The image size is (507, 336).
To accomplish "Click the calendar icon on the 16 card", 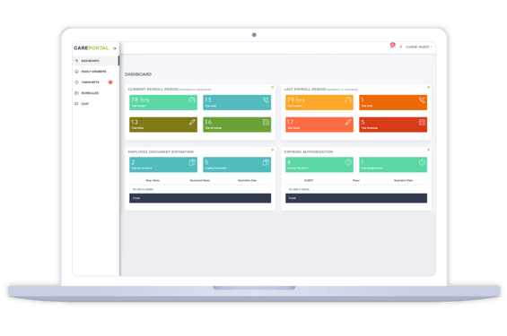I will (x=266, y=122).
